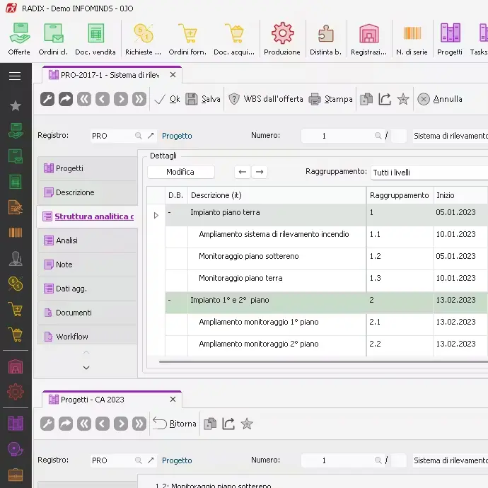The height and width of the screenshot is (488, 488).
Task: Expand row arrow for Impianto piano terra
Action: click(156, 216)
